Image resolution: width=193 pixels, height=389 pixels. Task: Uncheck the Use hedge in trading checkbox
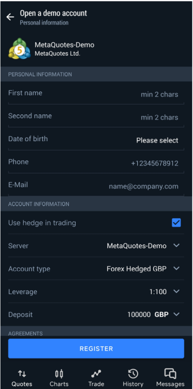[176, 223]
